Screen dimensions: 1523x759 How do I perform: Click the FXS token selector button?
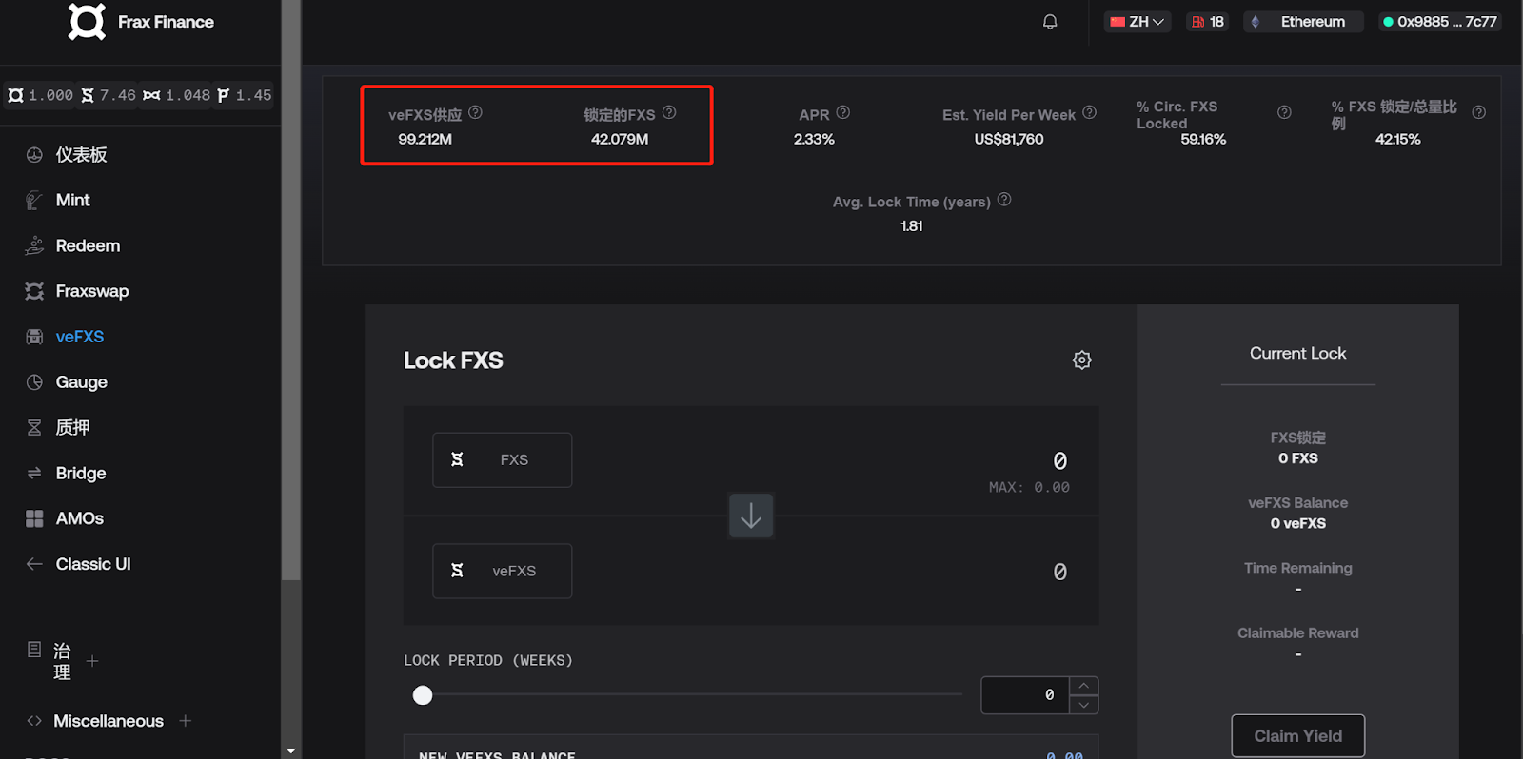pos(503,460)
